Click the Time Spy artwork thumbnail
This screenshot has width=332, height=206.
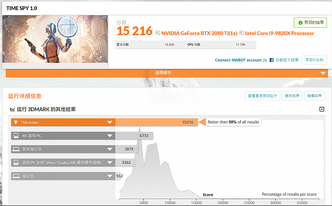pos(55,39)
